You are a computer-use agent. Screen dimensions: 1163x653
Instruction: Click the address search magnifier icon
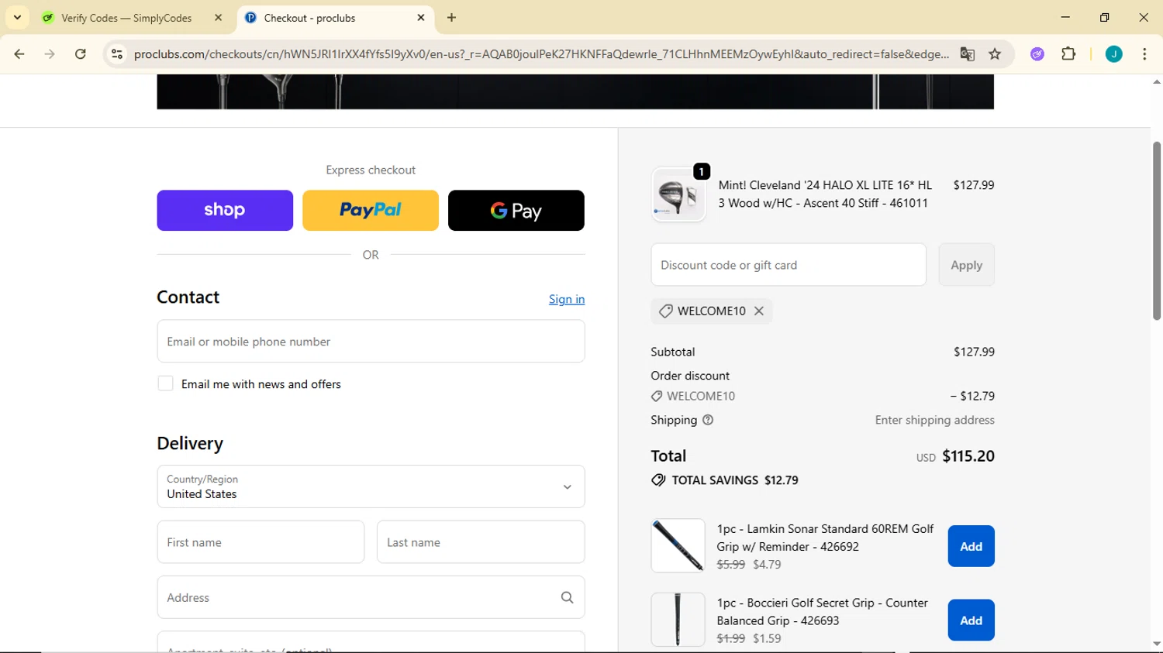coord(568,597)
